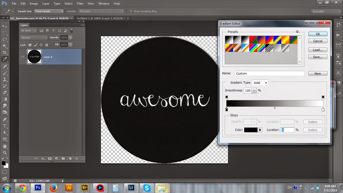343x193 pixels.
Task: Click the gradient Name text field
Action: (269, 73)
